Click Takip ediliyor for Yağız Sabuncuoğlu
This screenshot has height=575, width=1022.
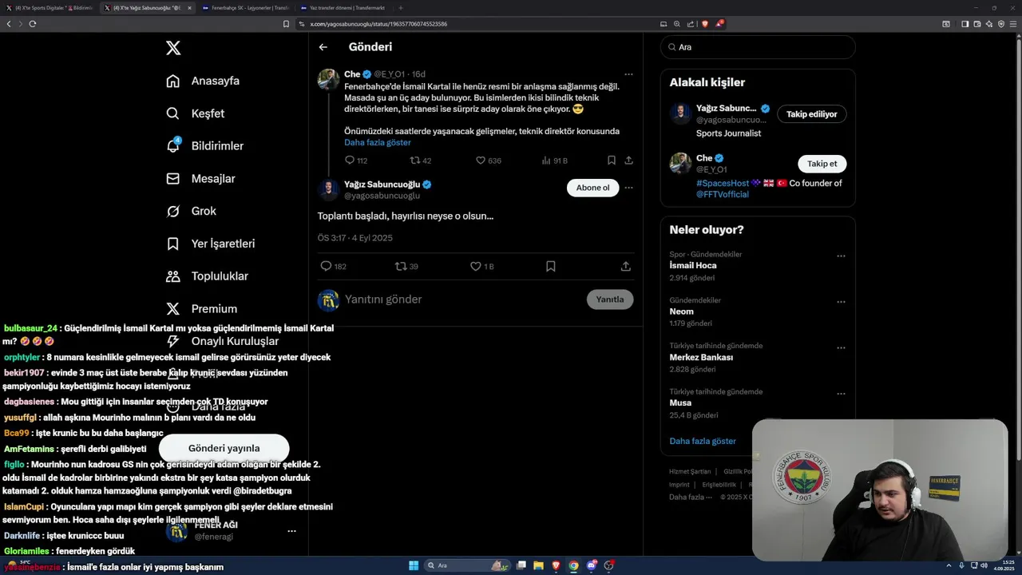click(x=811, y=114)
